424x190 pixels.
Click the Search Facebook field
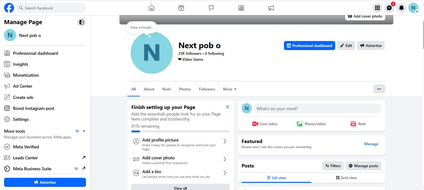51,8
